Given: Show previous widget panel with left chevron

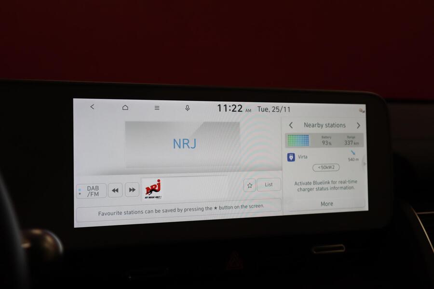Looking at the screenshot, I should point(291,125).
